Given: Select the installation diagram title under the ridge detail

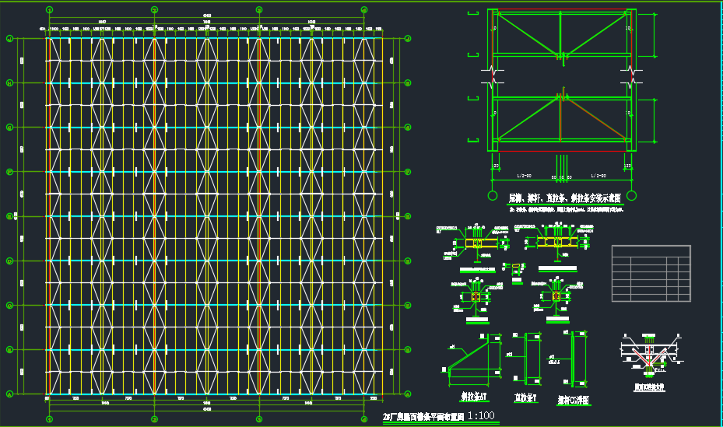Looking at the screenshot, I should pyautogui.click(x=564, y=198).
